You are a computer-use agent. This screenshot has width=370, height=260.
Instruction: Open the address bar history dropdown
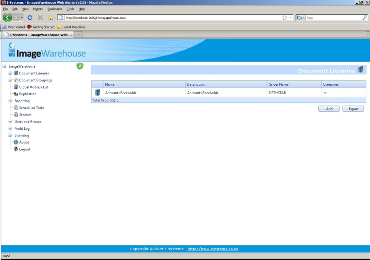[290, 18]
